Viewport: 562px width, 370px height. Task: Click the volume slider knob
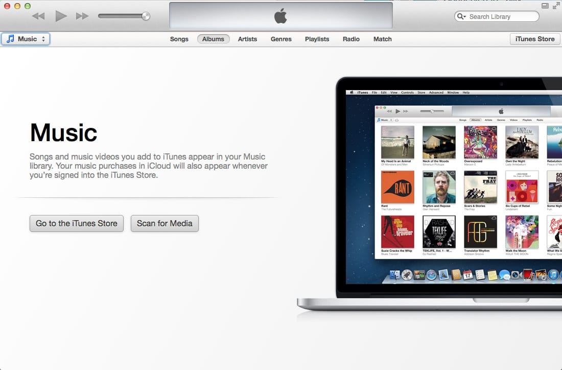pyautogui.click(x=146, y=16)
